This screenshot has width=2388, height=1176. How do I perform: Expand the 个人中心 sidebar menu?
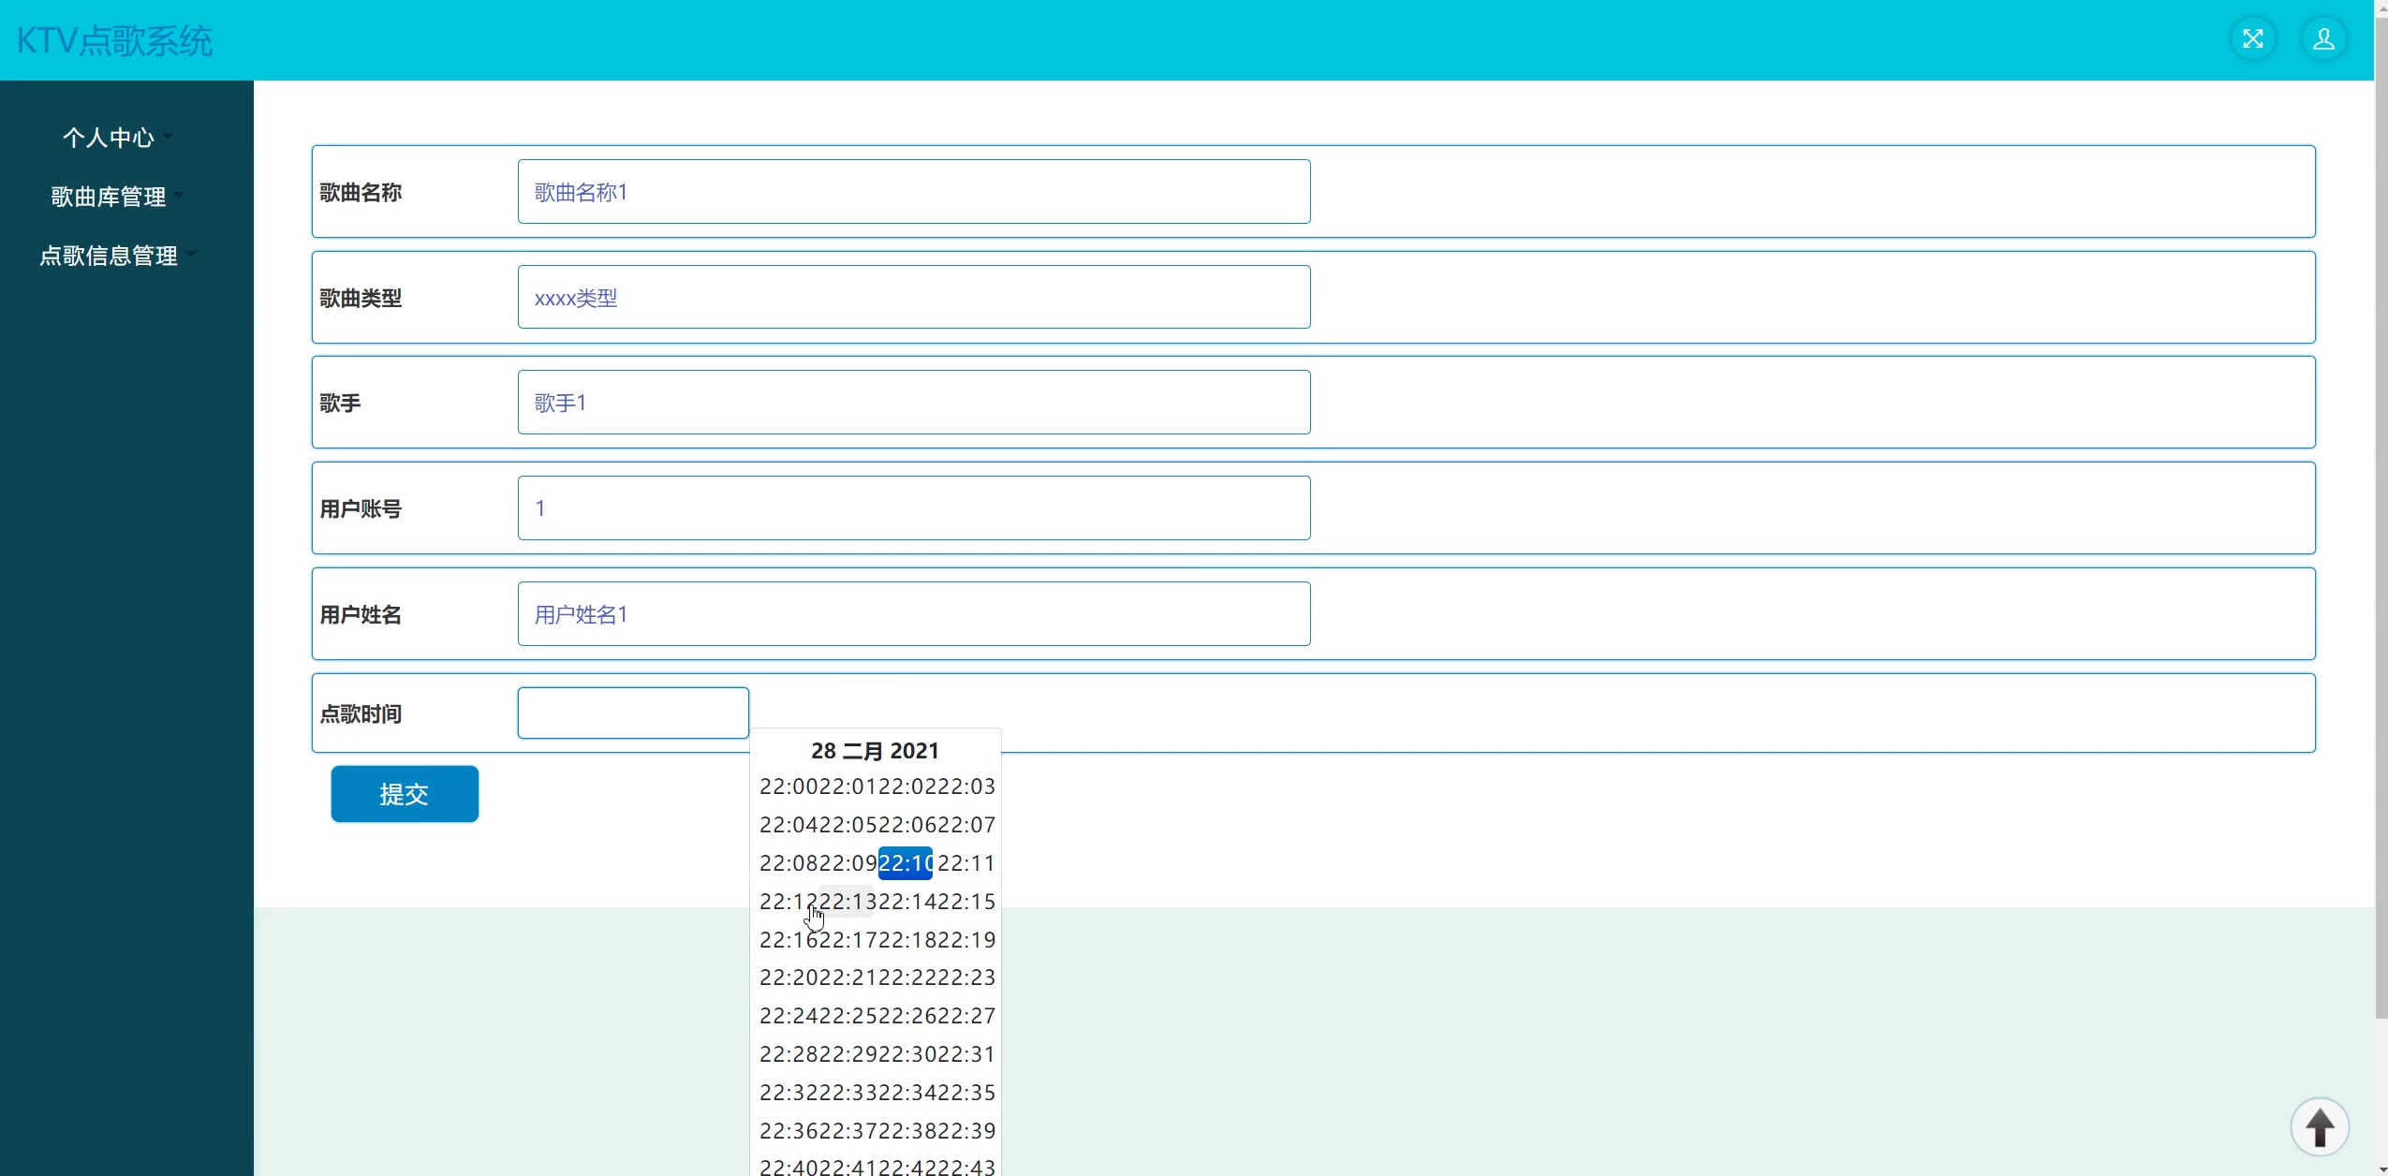(109, 138)
